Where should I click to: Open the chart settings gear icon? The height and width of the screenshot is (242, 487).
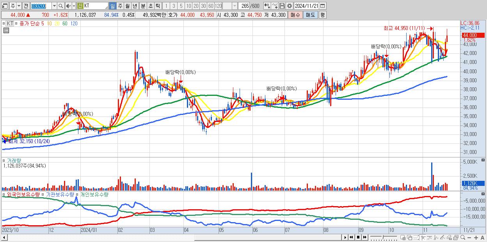click(x=289, y=6)
